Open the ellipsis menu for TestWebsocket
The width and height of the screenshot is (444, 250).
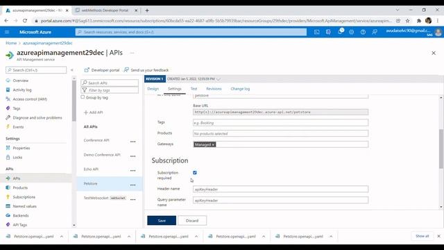[133, 199]
